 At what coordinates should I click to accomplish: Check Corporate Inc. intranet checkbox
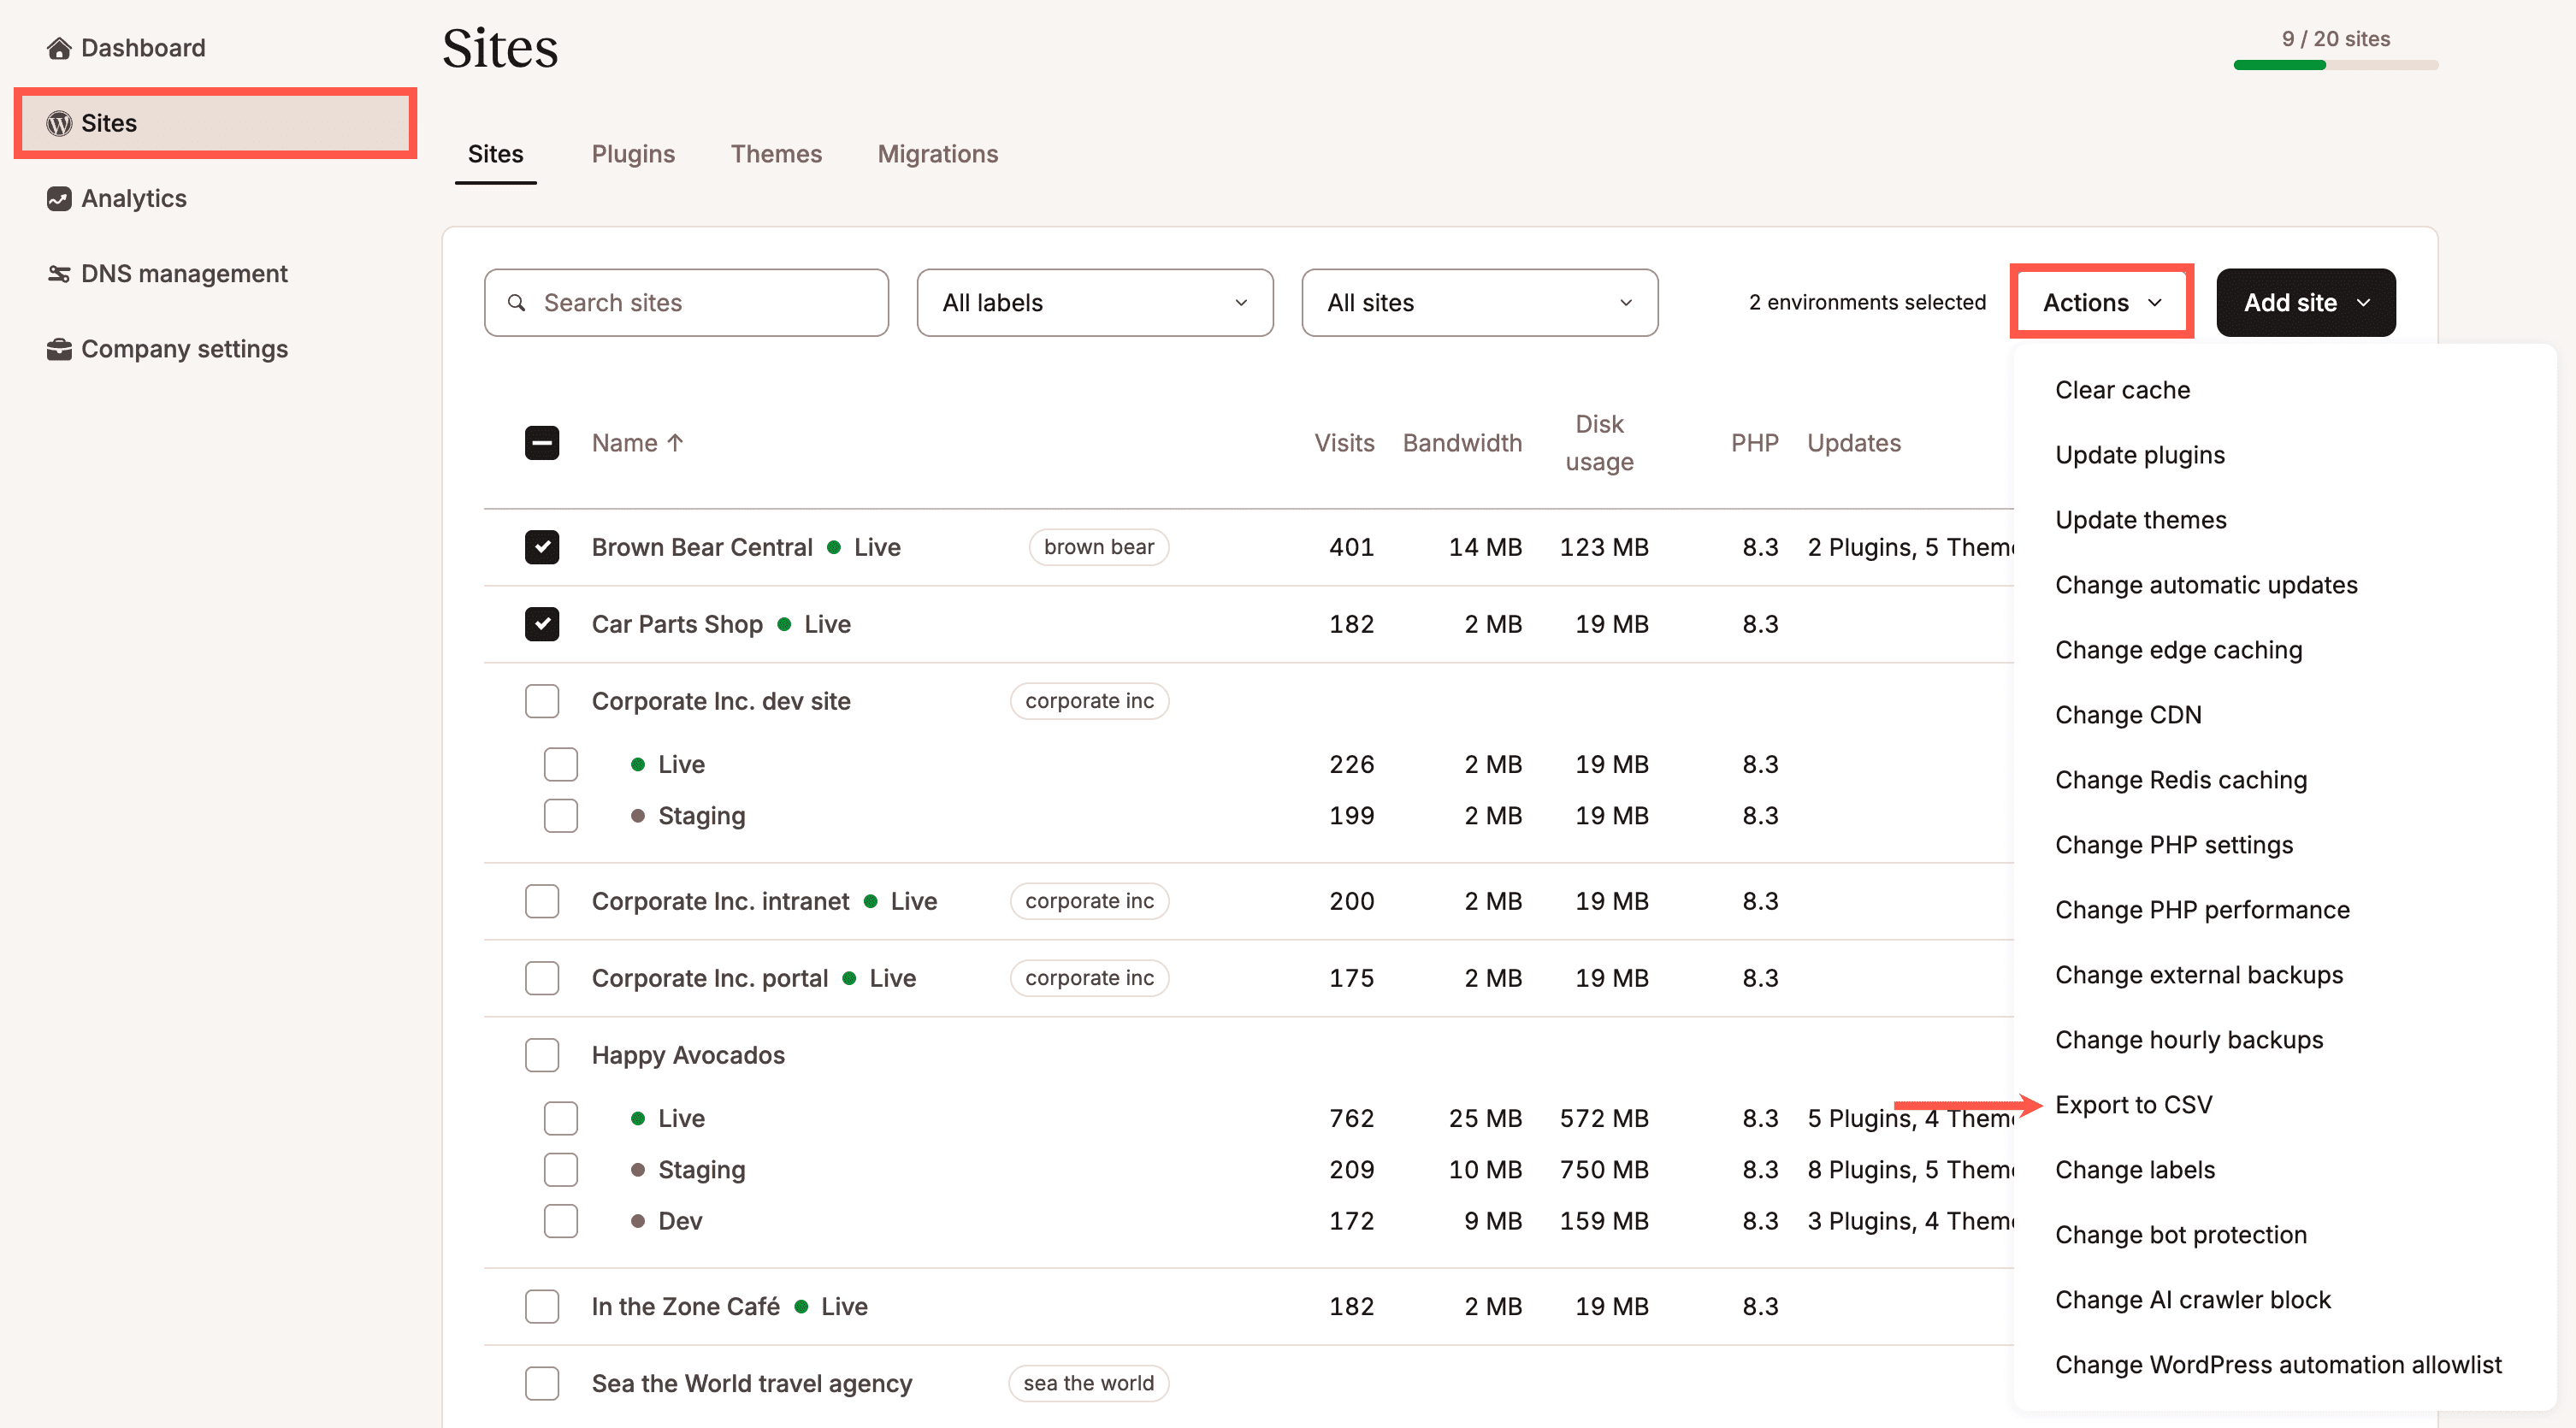(x=542, y=901)
